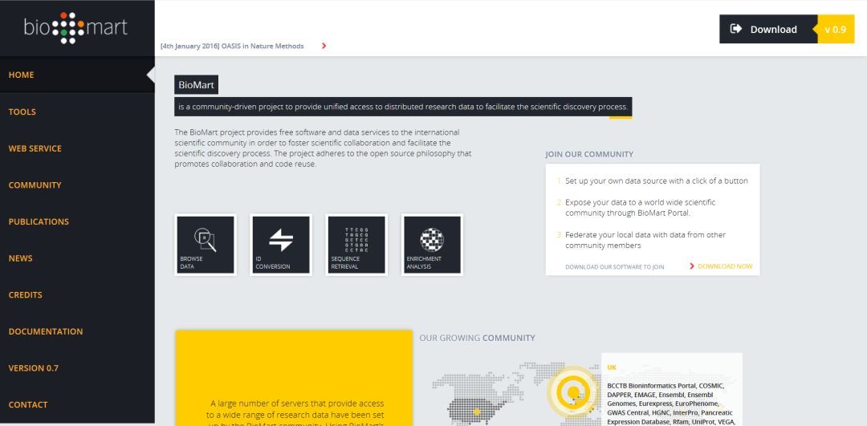This screenshot has width=867, height=426.
Task: Open the Version 0.7 menu item
Action: tap(77, 368)
